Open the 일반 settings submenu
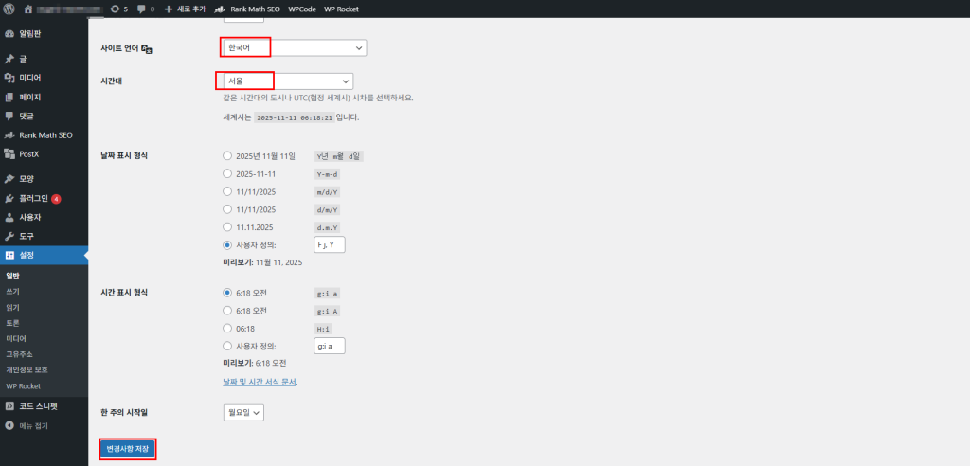Image resolution: width=970 pixels, height=466 pixels. pyautogui.click(x=13, y=276)
